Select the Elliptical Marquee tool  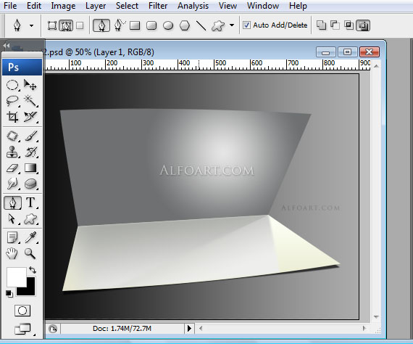(x=12, y=85)
